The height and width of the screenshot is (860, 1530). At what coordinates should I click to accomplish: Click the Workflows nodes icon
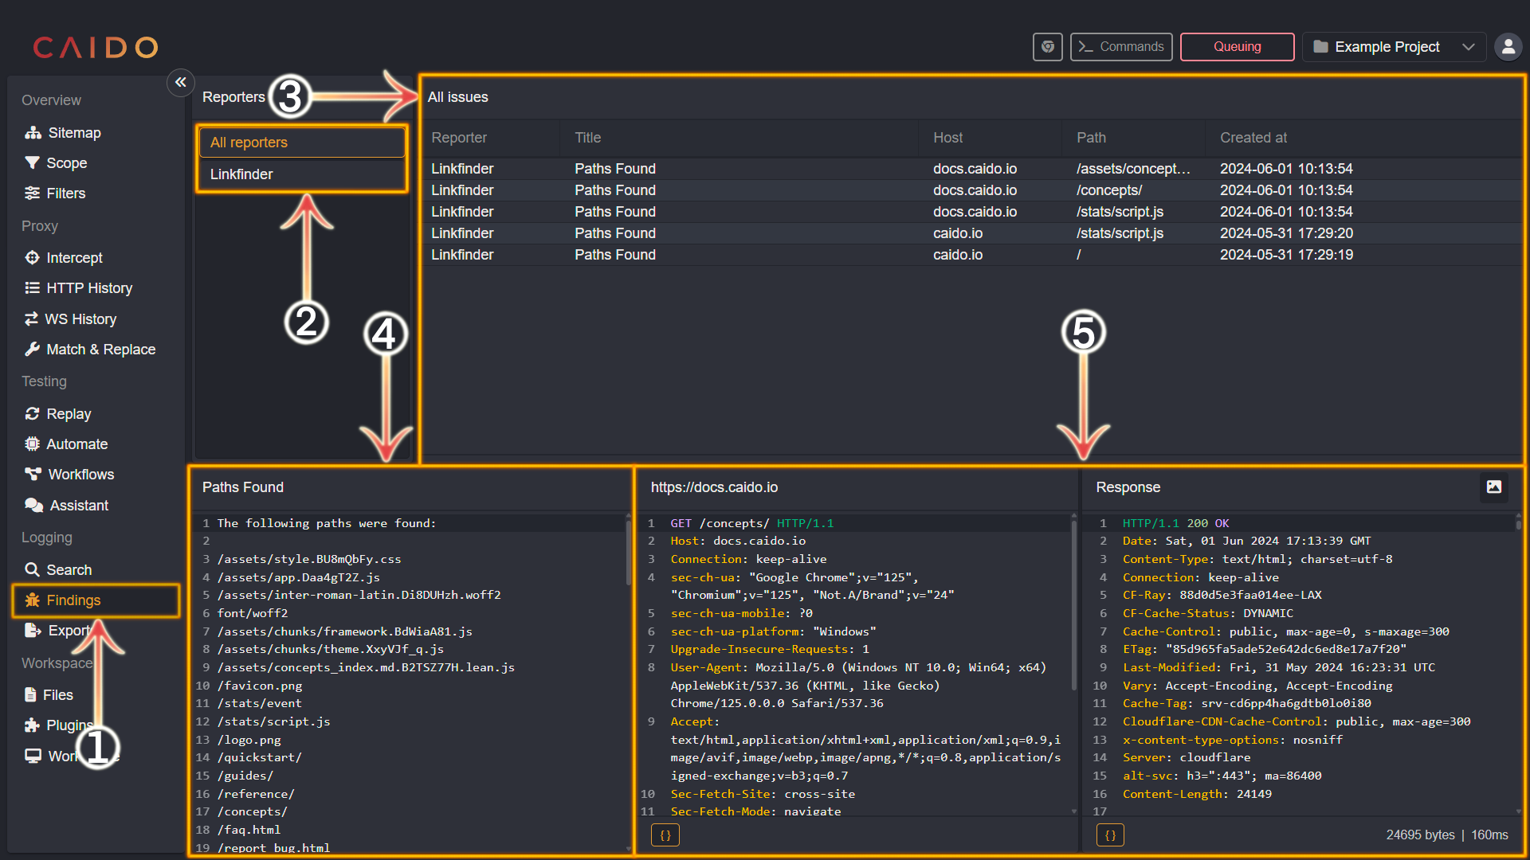(33, 475)
